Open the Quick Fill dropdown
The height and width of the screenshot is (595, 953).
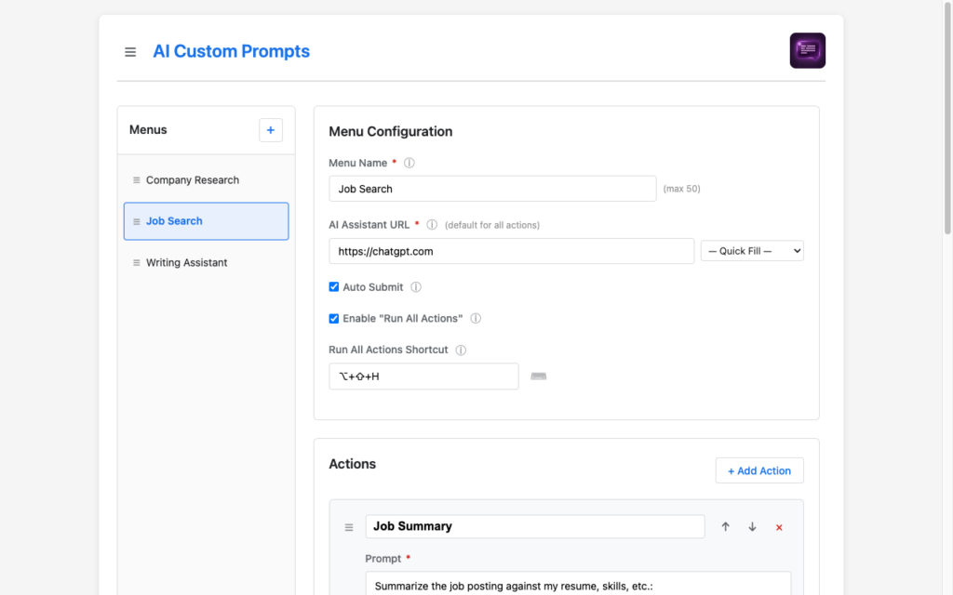click(752, 251)
